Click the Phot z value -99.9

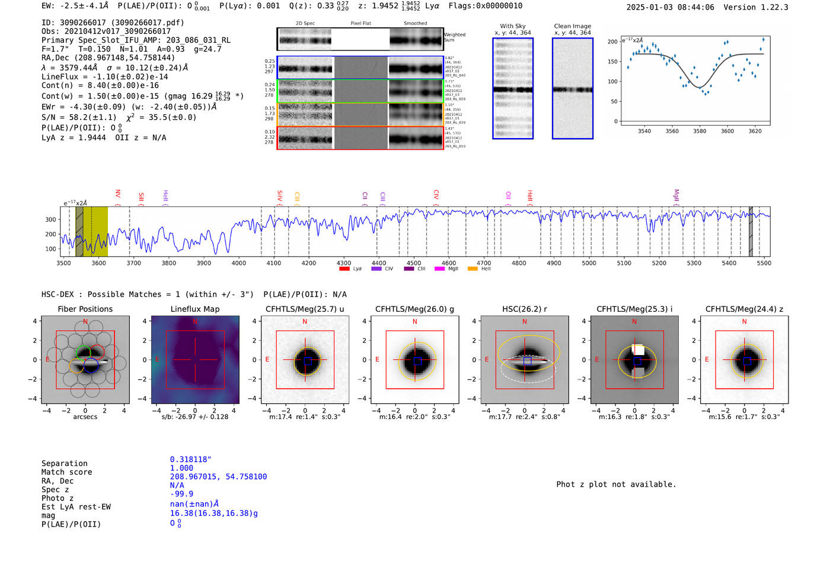tap(181, 494)
